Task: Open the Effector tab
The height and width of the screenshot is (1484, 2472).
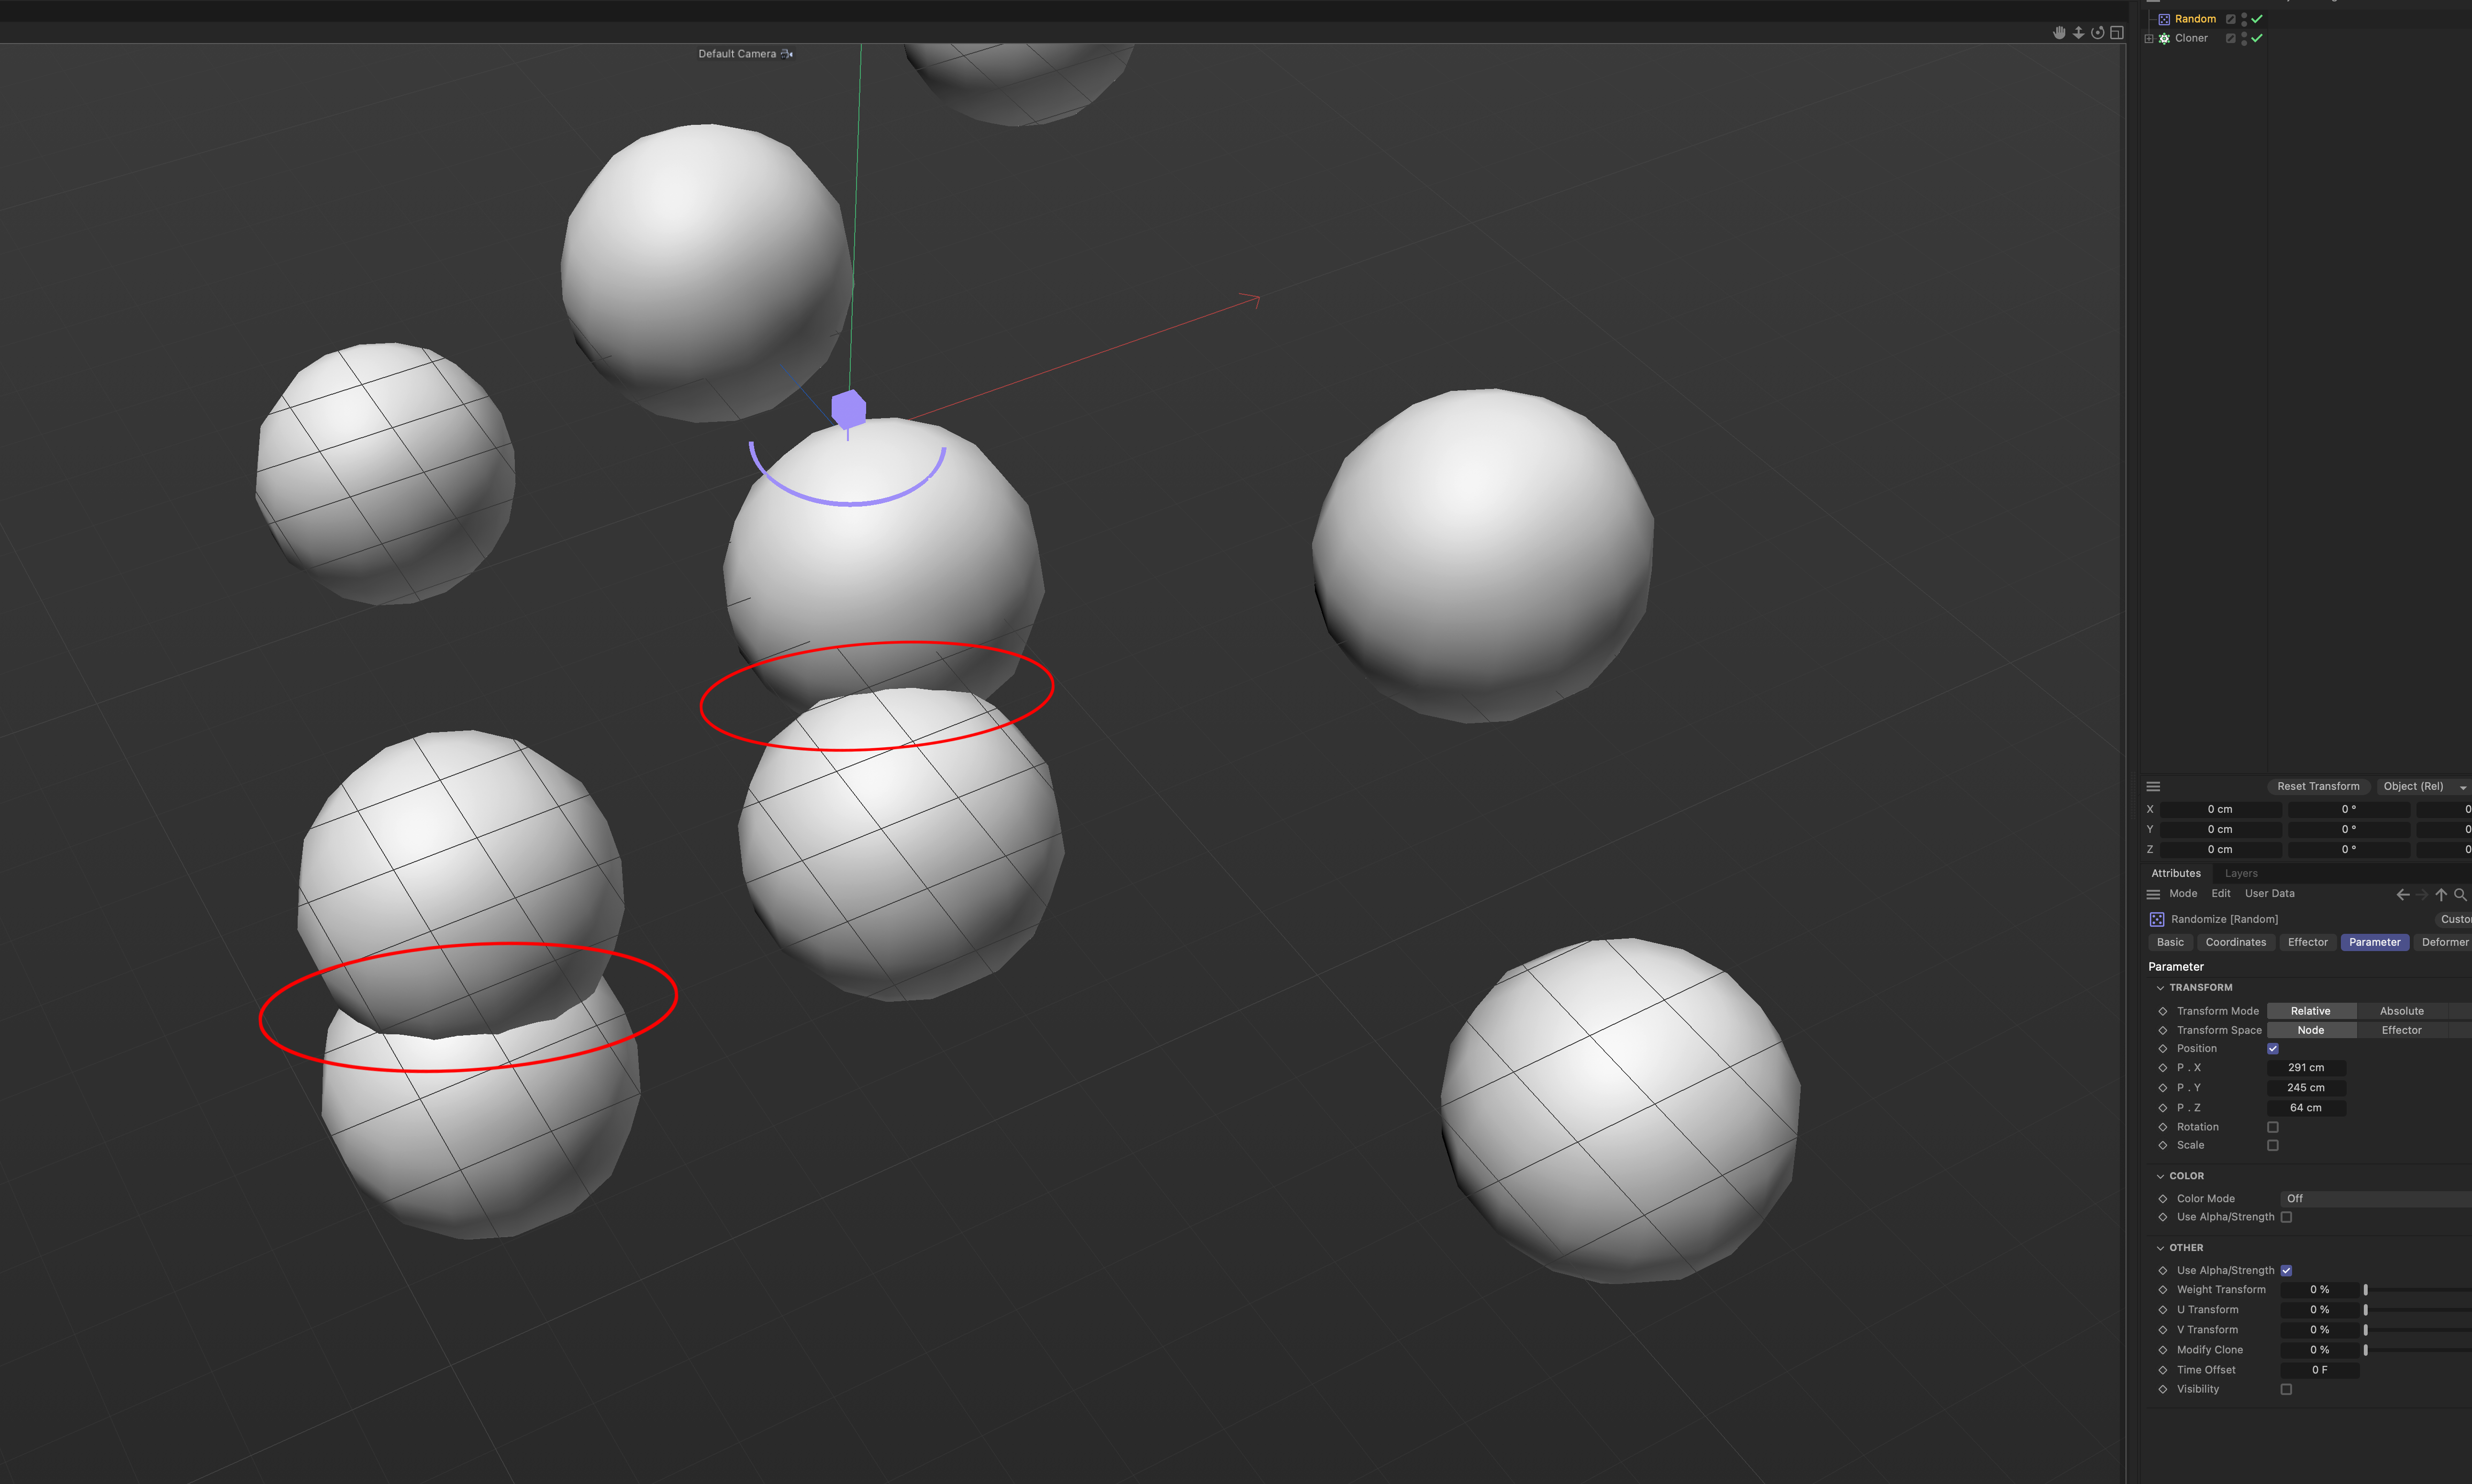Action: coord(2307,942)
